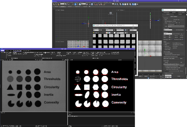187x127 pixels.
Task: Open the named selection sets dropdown in 3ds Max
Action: pos(109,4)
